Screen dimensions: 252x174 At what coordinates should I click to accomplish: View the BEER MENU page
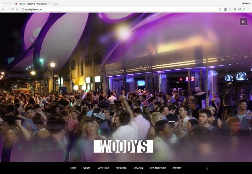coord(121,168)
